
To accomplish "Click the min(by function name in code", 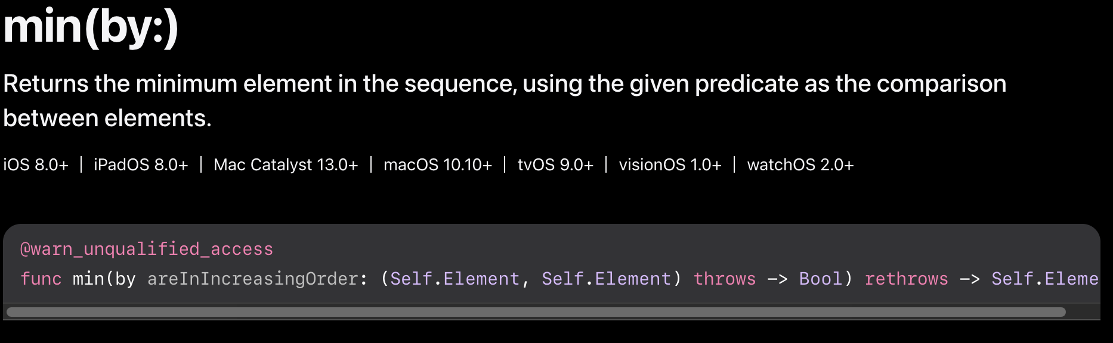I will click(104, 279).
